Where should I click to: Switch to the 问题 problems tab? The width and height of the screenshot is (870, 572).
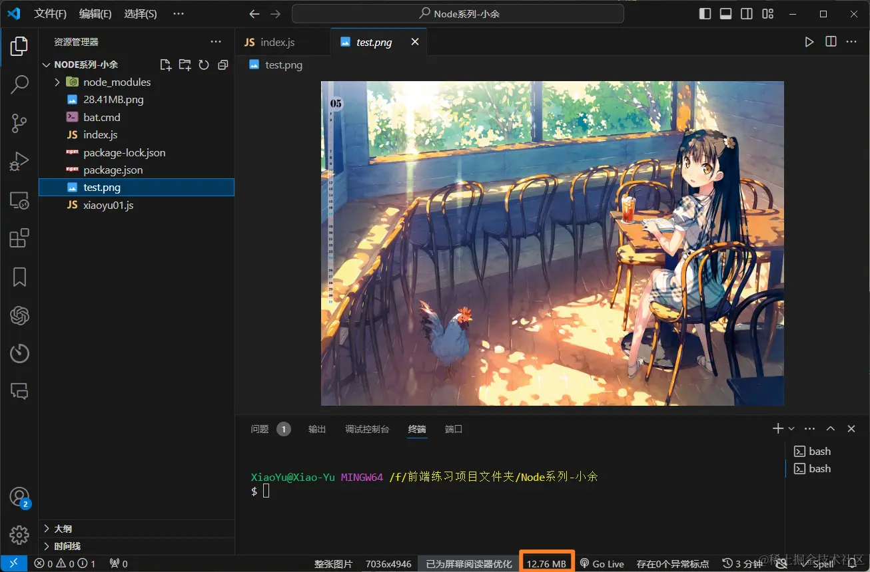270,429
